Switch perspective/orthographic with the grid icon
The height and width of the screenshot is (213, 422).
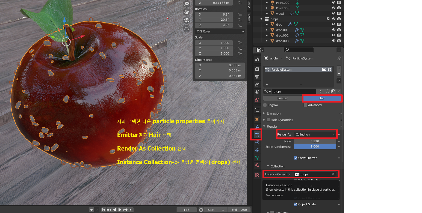point(187,28)
